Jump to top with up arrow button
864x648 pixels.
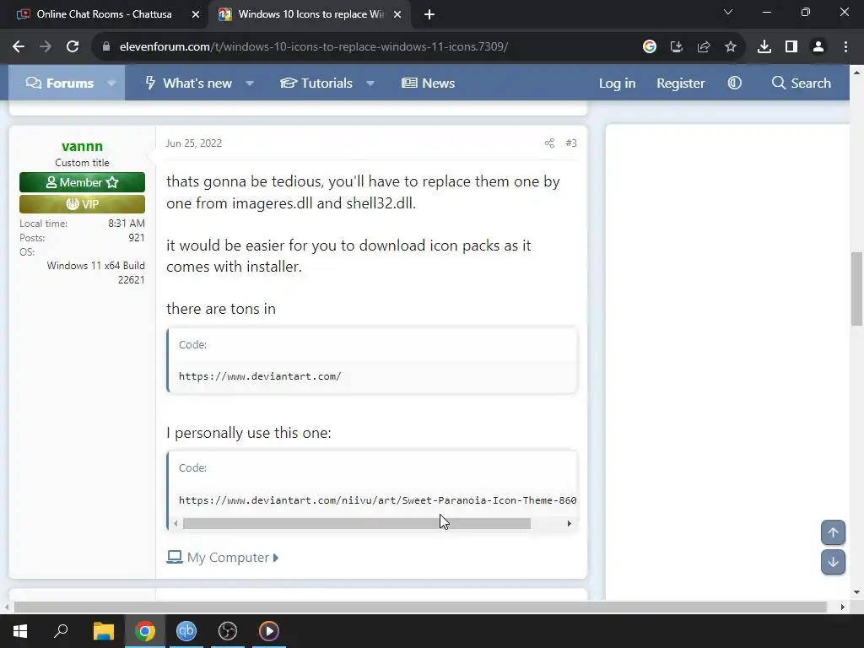click(833, 533)
